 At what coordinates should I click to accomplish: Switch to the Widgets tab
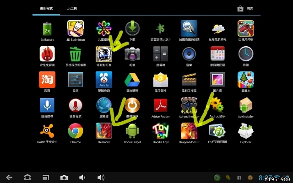coord(72,8)
